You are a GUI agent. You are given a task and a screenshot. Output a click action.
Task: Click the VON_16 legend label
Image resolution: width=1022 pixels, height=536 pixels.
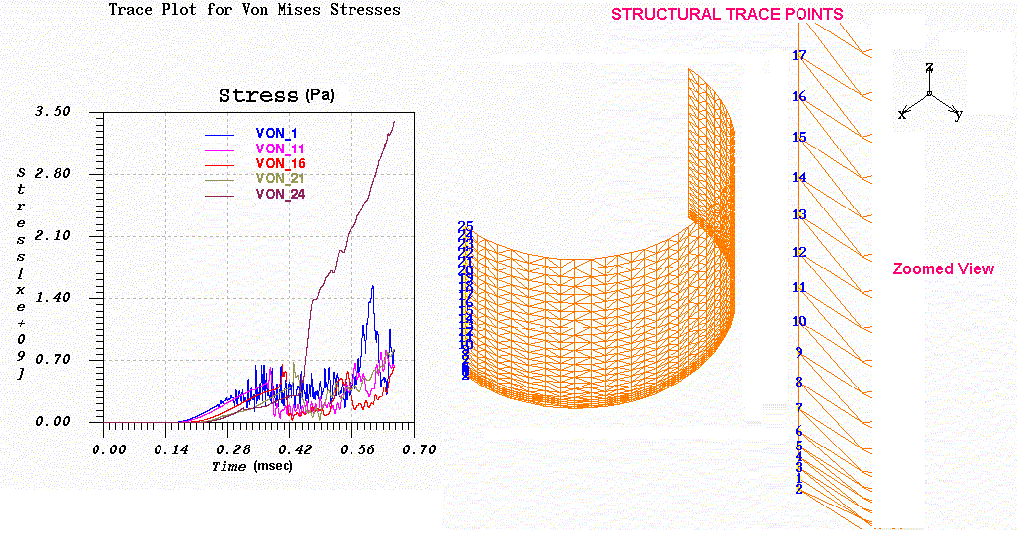tap(281, 164)
